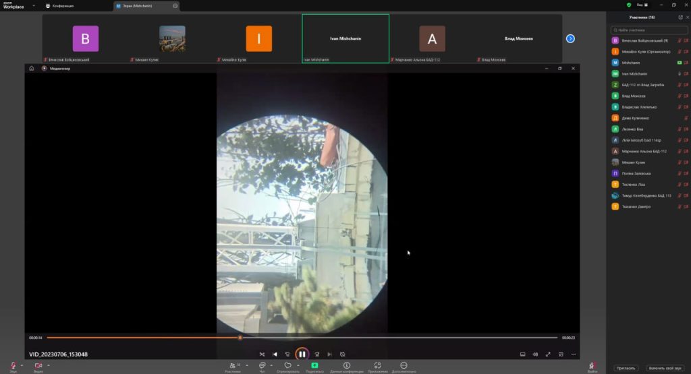The image size is (691, 374).
Task: Toggle the camera video button
Action: click(38, 365)
